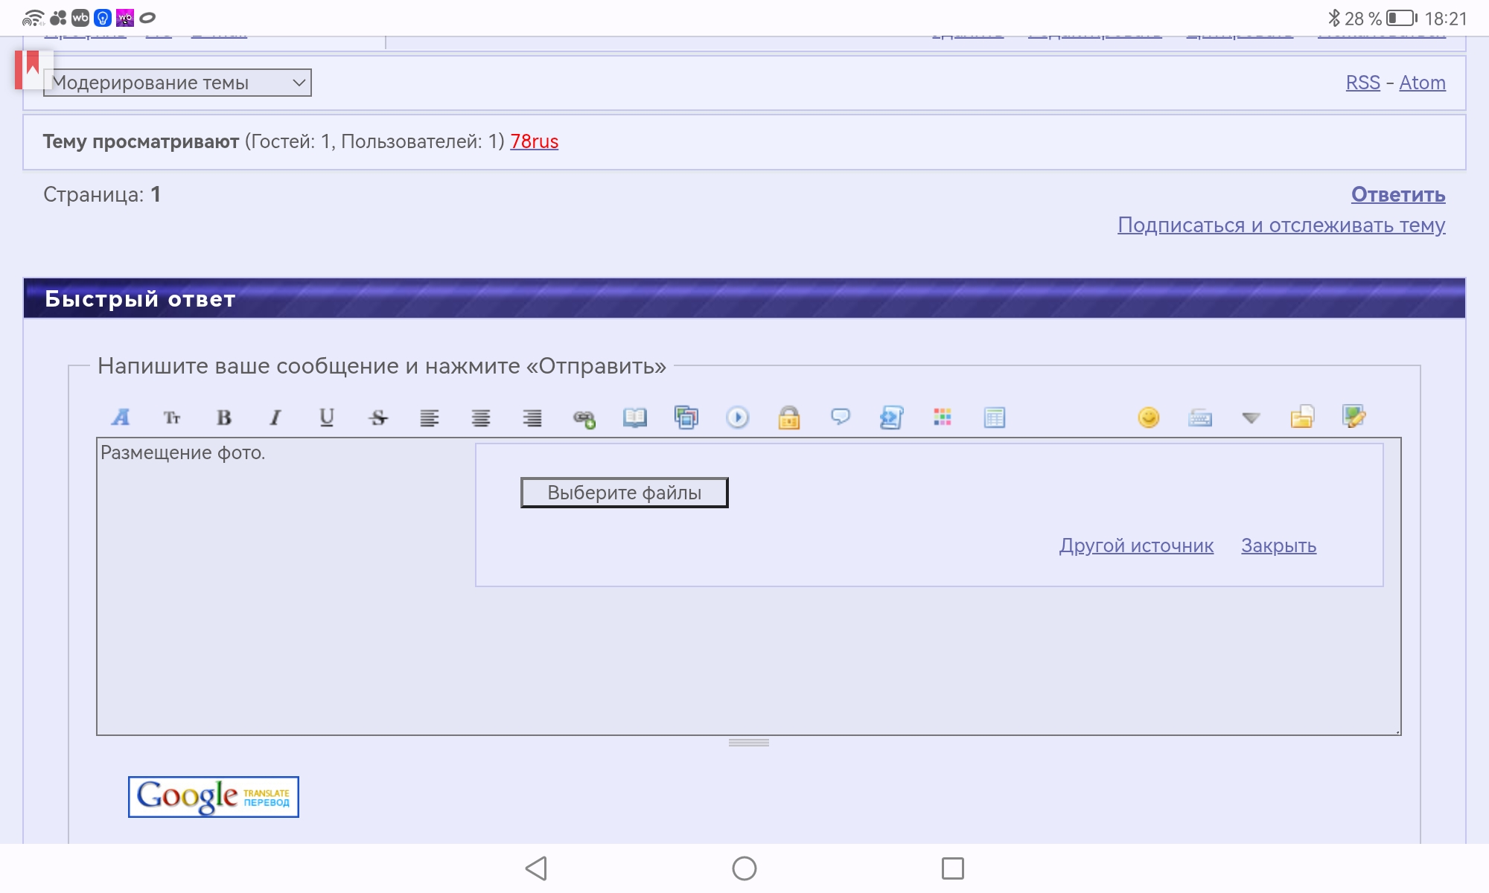Click the quote speech-bubble icon
1489x893 pixels.
coord(841,417)
